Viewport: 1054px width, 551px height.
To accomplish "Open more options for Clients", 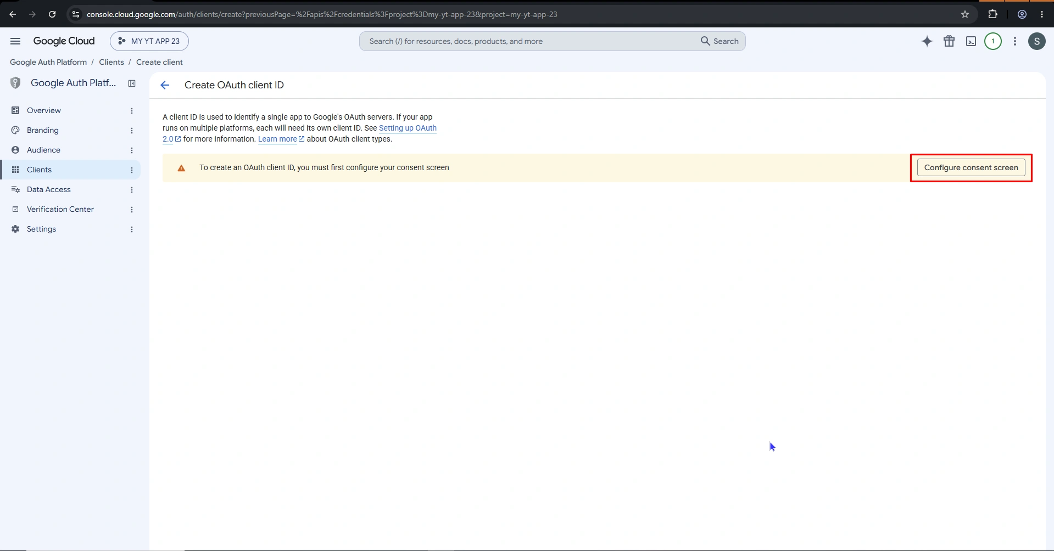I will pos(132,170).
